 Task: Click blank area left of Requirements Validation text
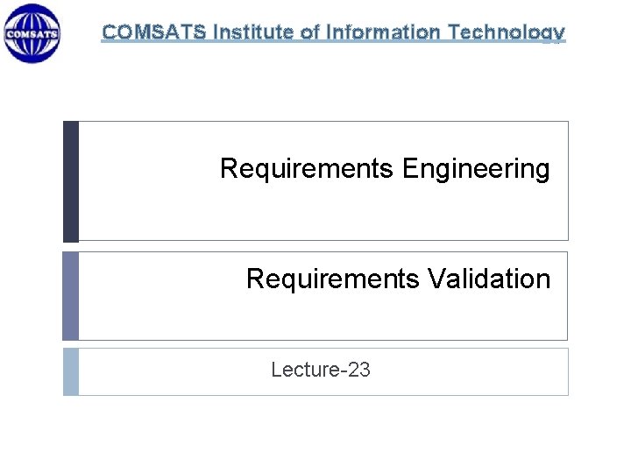click(x=158, y=296)
